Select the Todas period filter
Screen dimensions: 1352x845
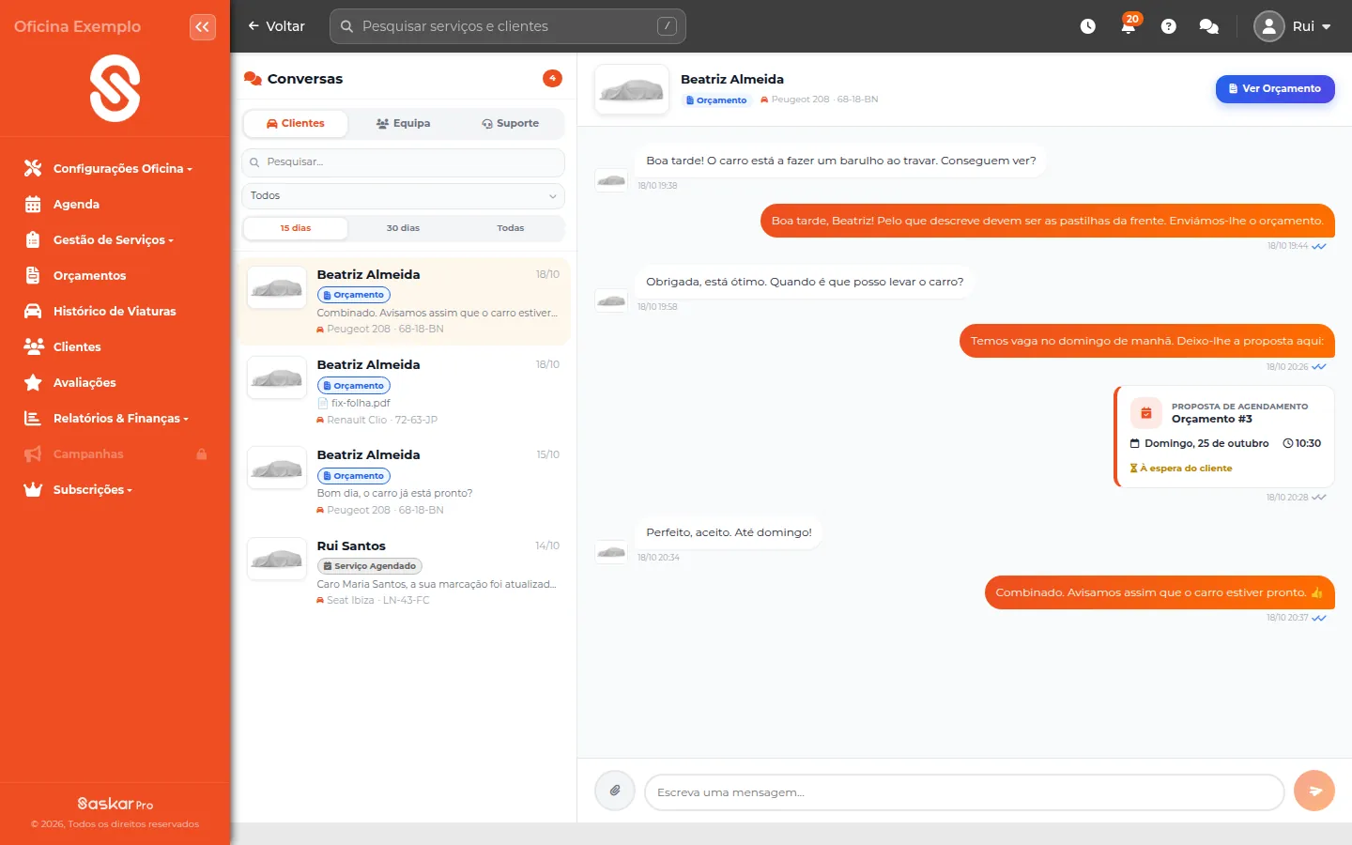click(511, 228)
